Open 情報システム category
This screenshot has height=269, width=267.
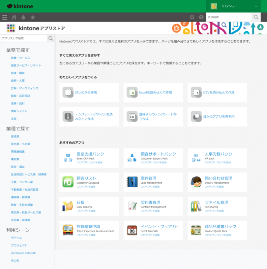point(19,111)
